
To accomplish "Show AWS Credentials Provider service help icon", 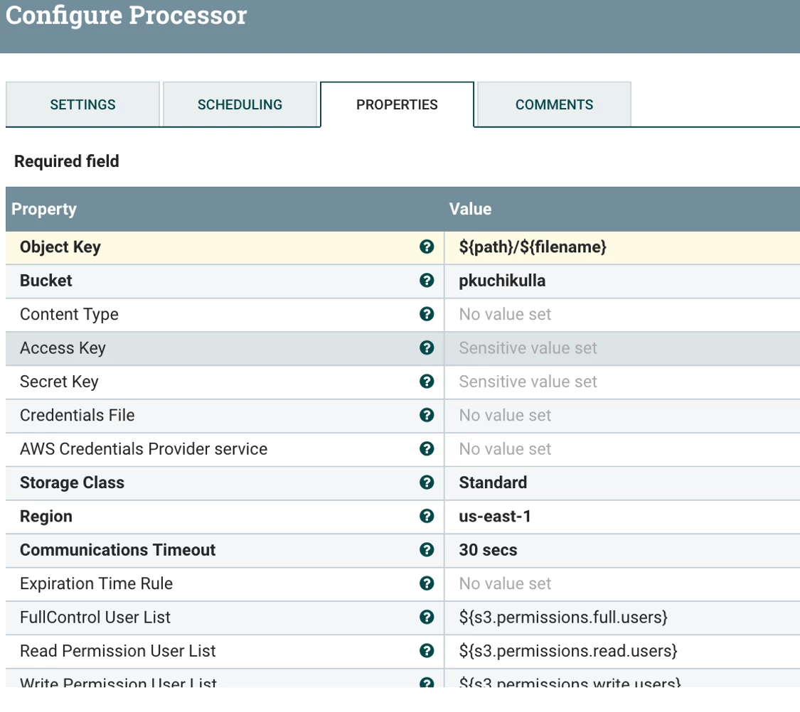I will [427, 449].
